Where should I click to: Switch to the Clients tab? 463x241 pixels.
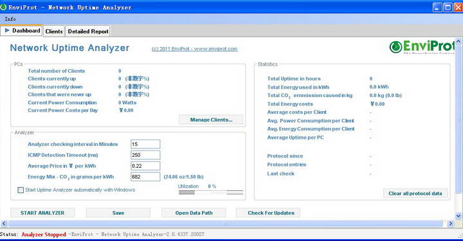(54, 31)
